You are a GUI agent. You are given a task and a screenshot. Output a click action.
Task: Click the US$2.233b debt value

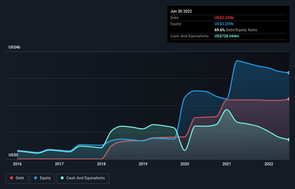click(224, 18)
